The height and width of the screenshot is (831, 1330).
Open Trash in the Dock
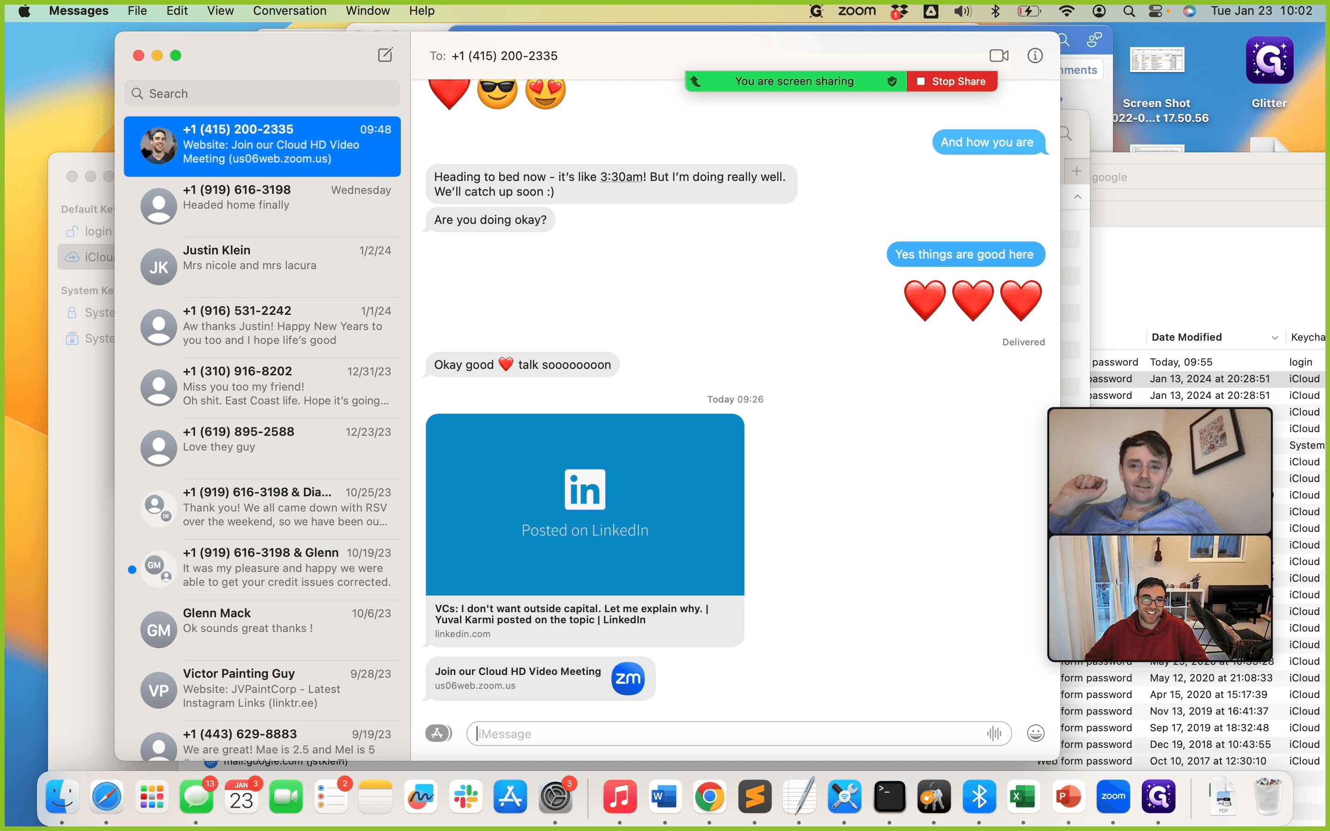click(1268, 796)
